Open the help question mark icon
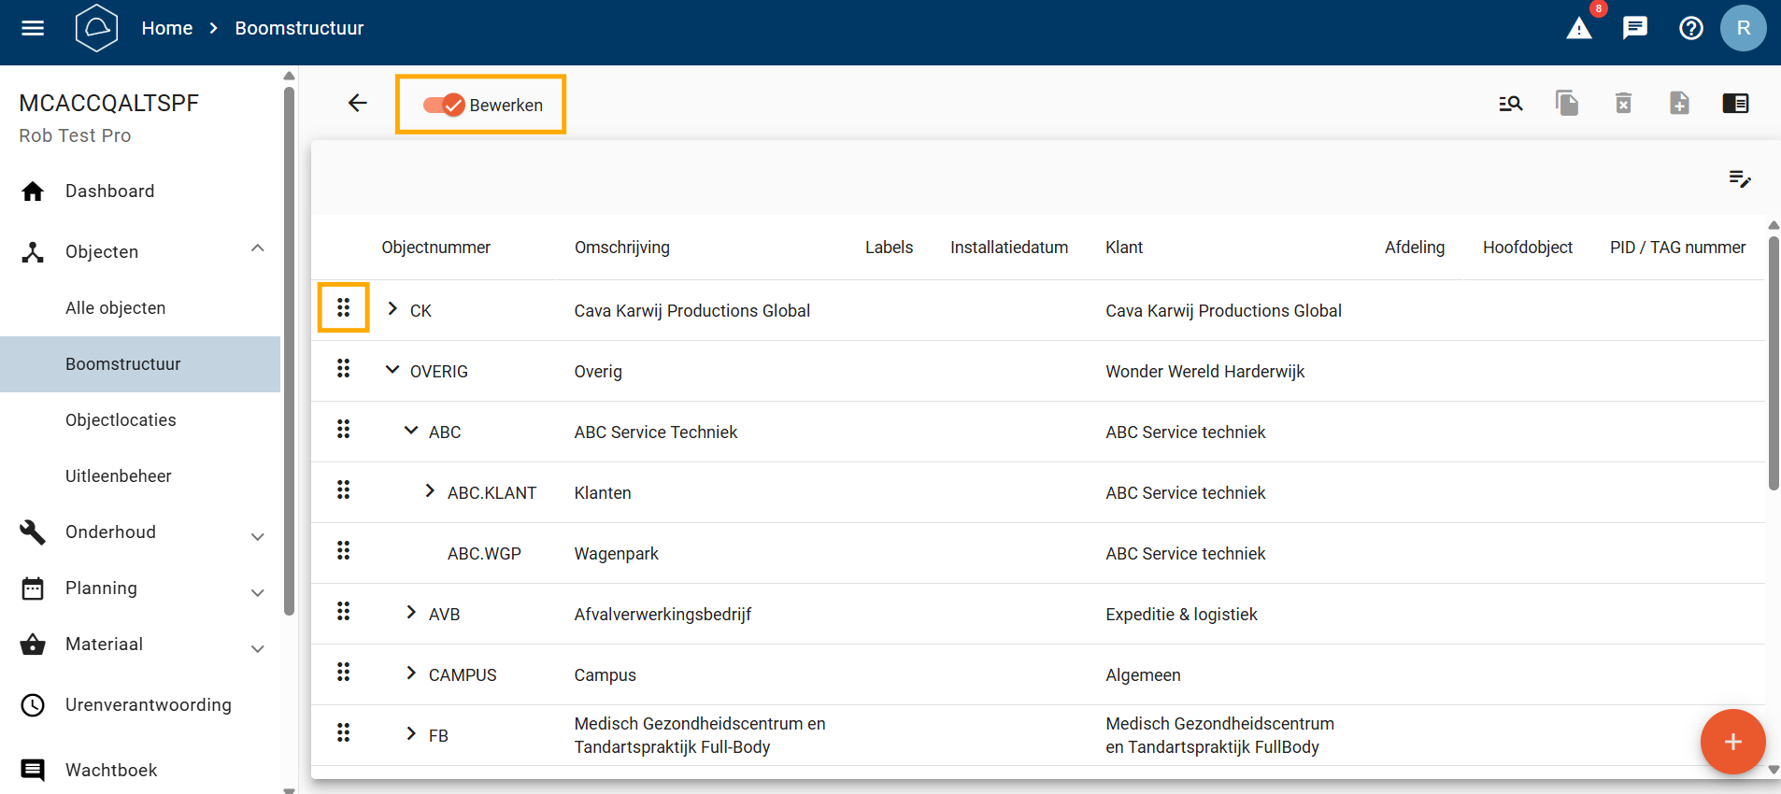1781x794 pixels. click(x=1690, y=28)
